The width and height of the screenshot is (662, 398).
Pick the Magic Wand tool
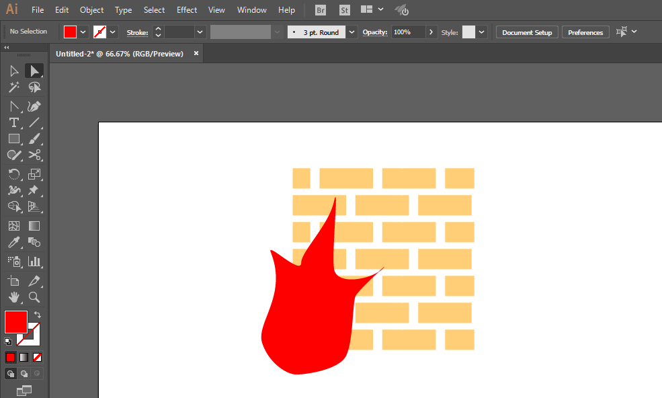[14, 87]
